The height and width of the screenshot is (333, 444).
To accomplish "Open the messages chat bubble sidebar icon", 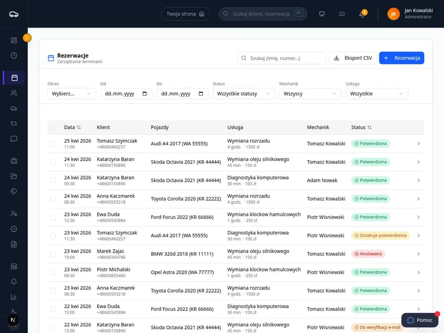I will click(14, 139).
